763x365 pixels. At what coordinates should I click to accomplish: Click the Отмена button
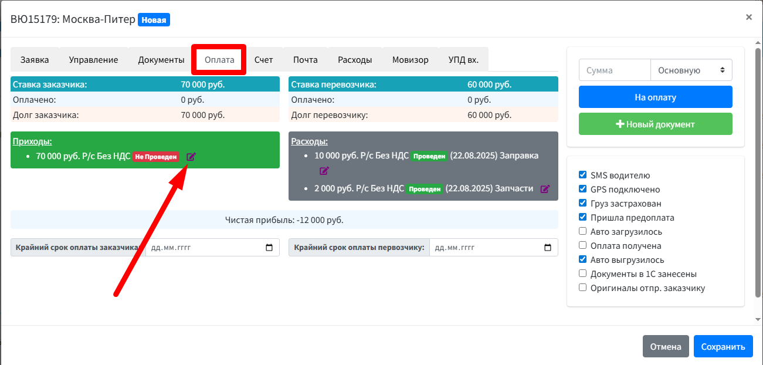pyautogui.click(x=666, y=347)
